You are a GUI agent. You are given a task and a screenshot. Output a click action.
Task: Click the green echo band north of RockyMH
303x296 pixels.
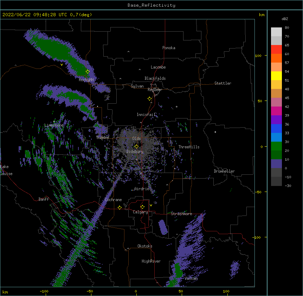tap(58, 50)
